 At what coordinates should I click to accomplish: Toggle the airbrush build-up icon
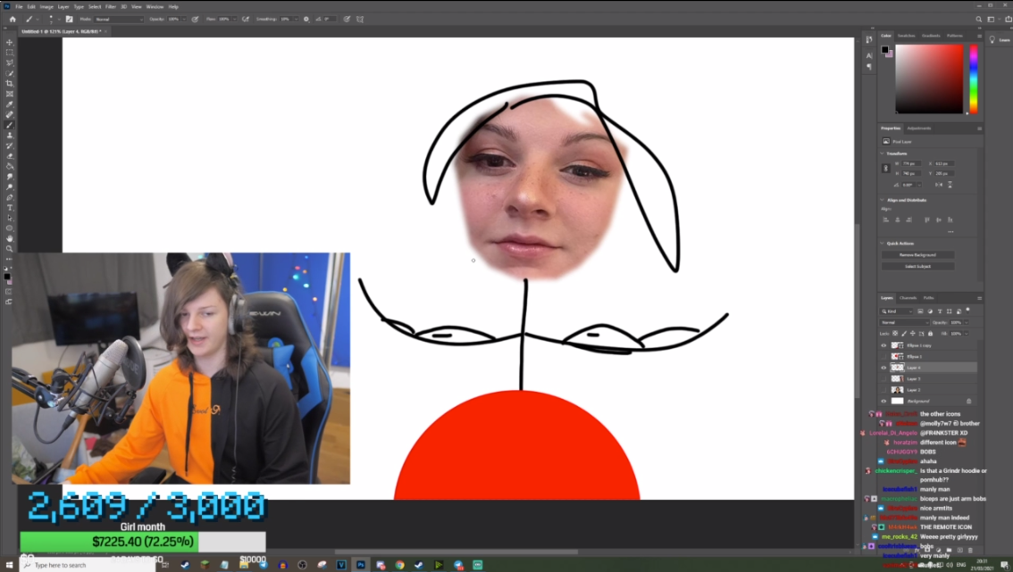(x=246, y=20)
